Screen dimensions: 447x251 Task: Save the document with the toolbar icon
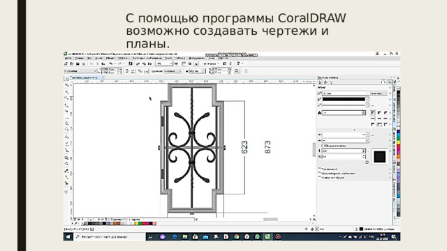[x=78, y=63]
